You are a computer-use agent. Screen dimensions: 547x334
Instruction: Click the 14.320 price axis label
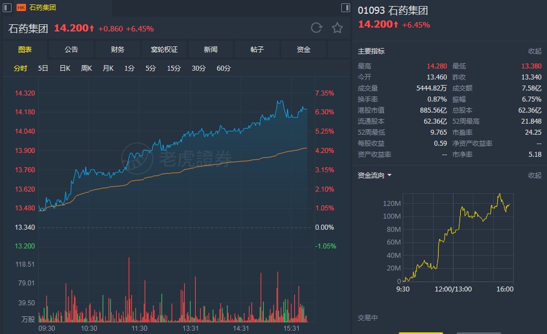[25, 93]
